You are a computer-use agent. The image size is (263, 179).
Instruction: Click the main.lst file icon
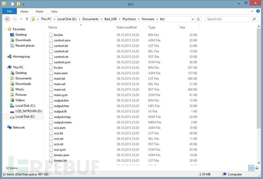[51, 78]
